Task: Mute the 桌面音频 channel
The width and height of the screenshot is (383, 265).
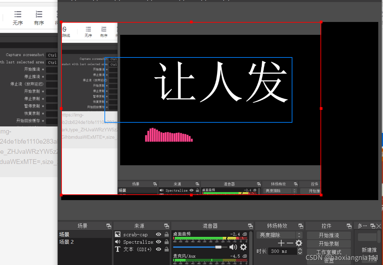Action: click(233, 247)
